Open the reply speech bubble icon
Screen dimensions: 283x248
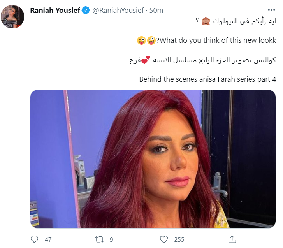tap(34, 239)
